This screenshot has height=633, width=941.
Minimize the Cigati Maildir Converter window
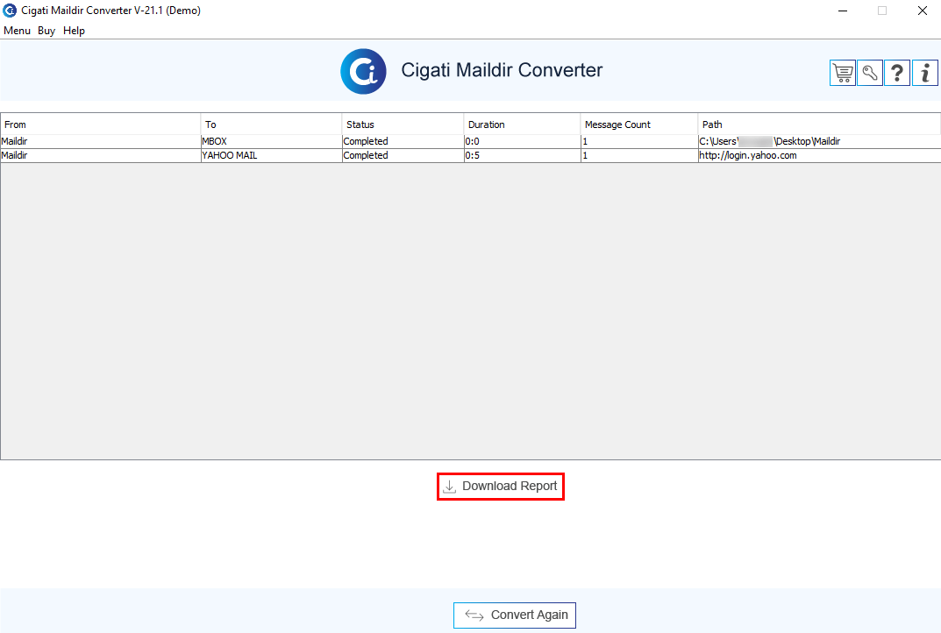843,11
